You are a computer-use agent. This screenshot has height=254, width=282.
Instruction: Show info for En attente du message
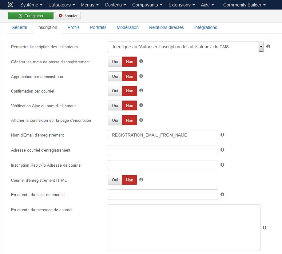pos(264,228)
